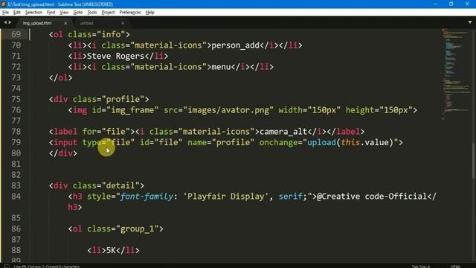Click '5K' list item text on line 88
This screenshot has width=476, height=268.
[111, 250]
